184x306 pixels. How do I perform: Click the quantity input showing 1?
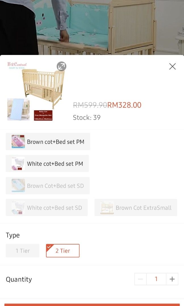pyautogui.click(x=156, y=279)
